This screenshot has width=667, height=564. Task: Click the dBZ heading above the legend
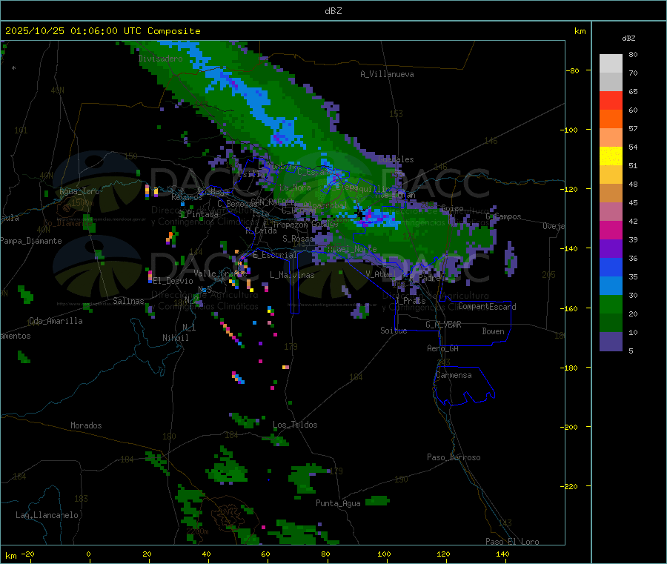pos(628,39)
